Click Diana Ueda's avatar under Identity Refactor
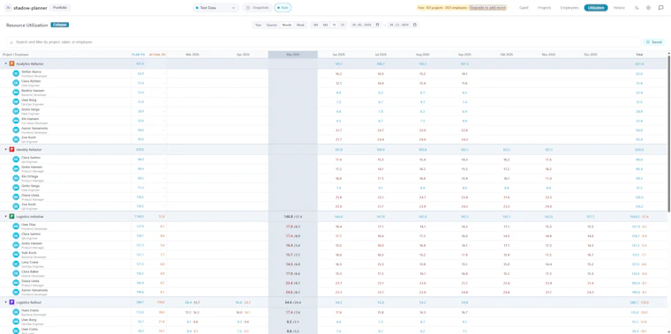The width and height of the screenshot is (671, 334). pos(16,197)
